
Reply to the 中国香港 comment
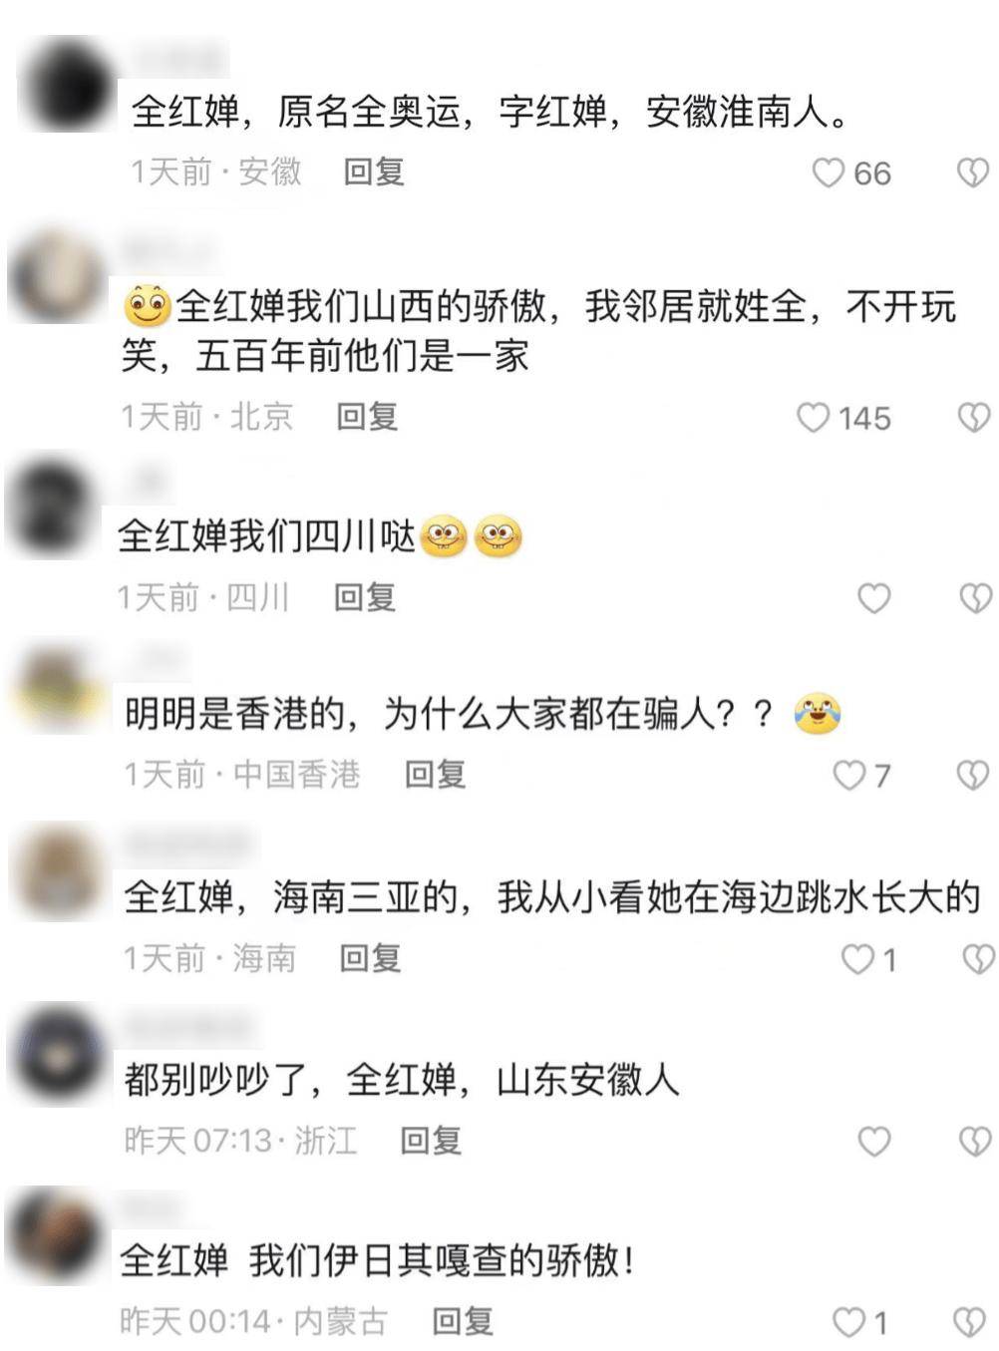[435, 774]
